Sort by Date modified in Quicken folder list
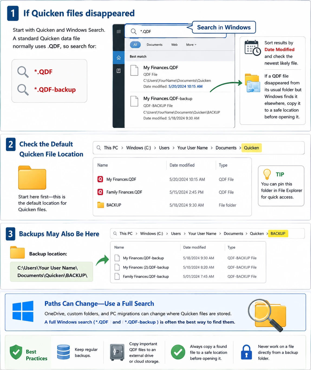The height and width of the screenshot is (370, 311). click(x=182, y=165)
